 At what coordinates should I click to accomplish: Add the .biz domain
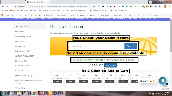coord(97,82)
